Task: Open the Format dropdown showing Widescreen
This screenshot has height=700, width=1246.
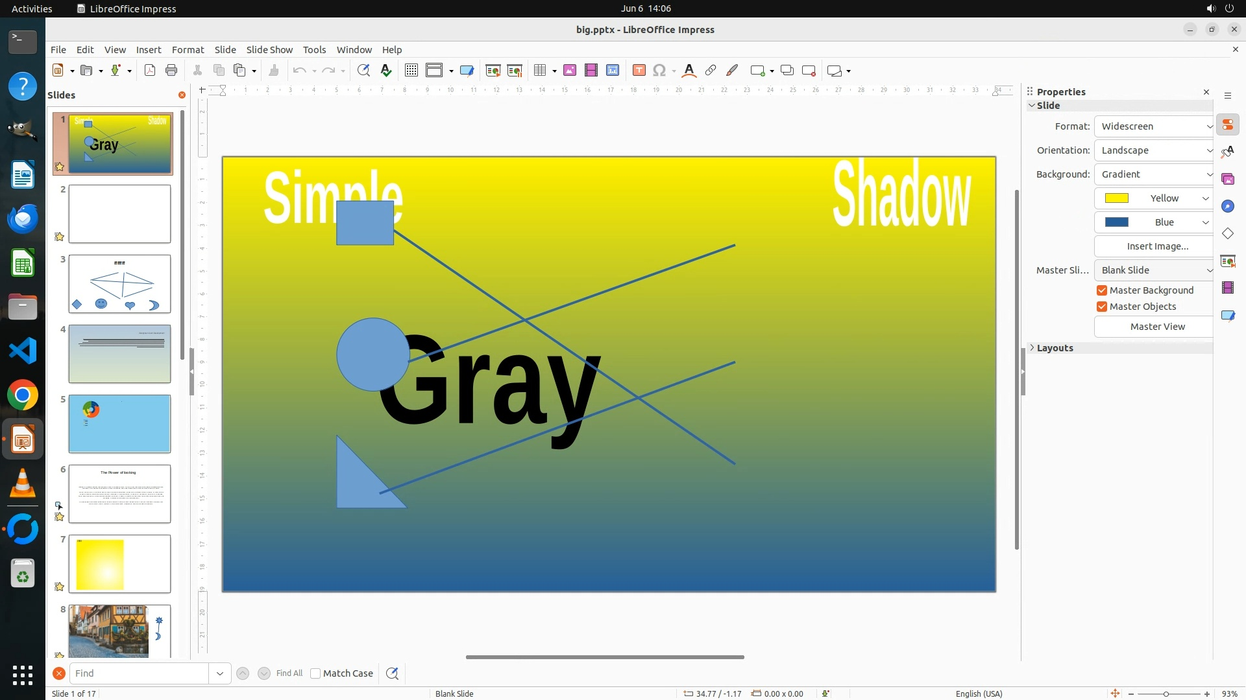Action: [1153, 126]
